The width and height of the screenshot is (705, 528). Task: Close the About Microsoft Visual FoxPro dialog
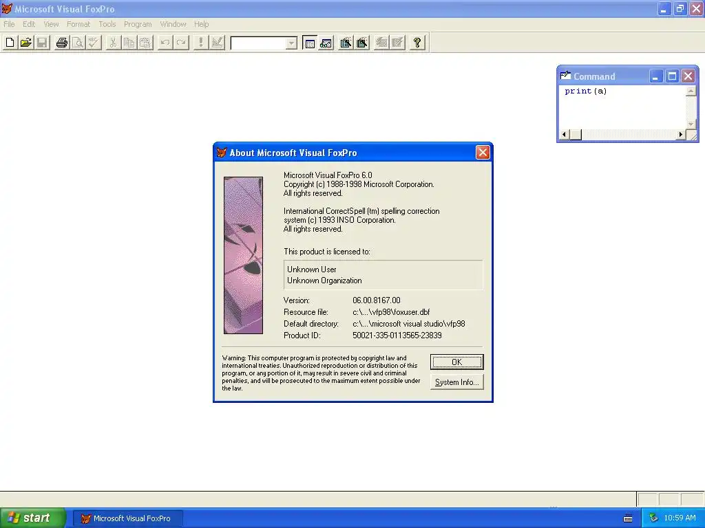click(483, 153)
